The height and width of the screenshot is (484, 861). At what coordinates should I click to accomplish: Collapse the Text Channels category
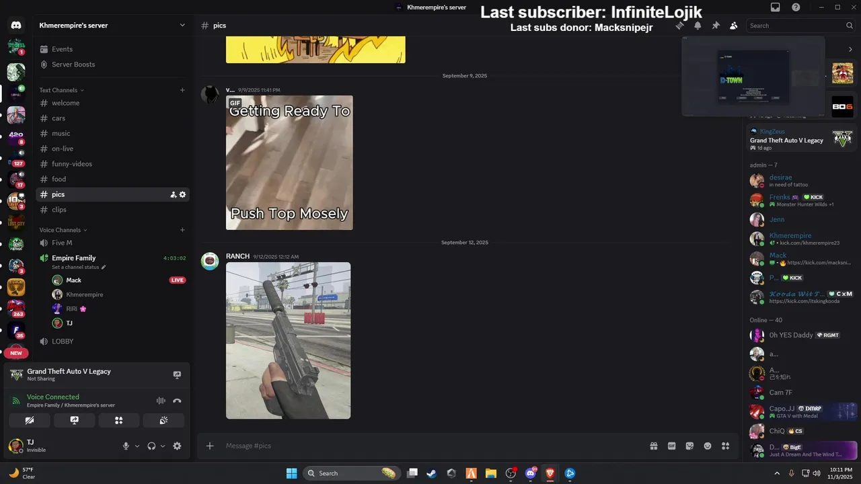62,90
